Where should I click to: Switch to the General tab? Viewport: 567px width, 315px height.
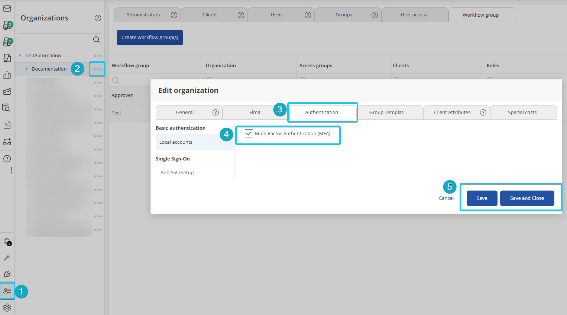pos(189,112)
